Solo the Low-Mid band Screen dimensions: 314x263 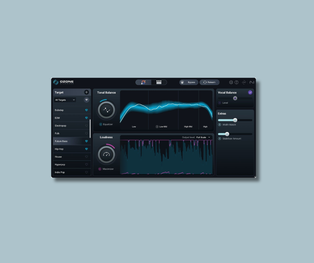coord(157,126)
